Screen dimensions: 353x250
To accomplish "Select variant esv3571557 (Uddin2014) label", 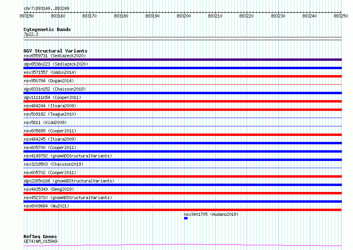I will click(x=50, y=72).
